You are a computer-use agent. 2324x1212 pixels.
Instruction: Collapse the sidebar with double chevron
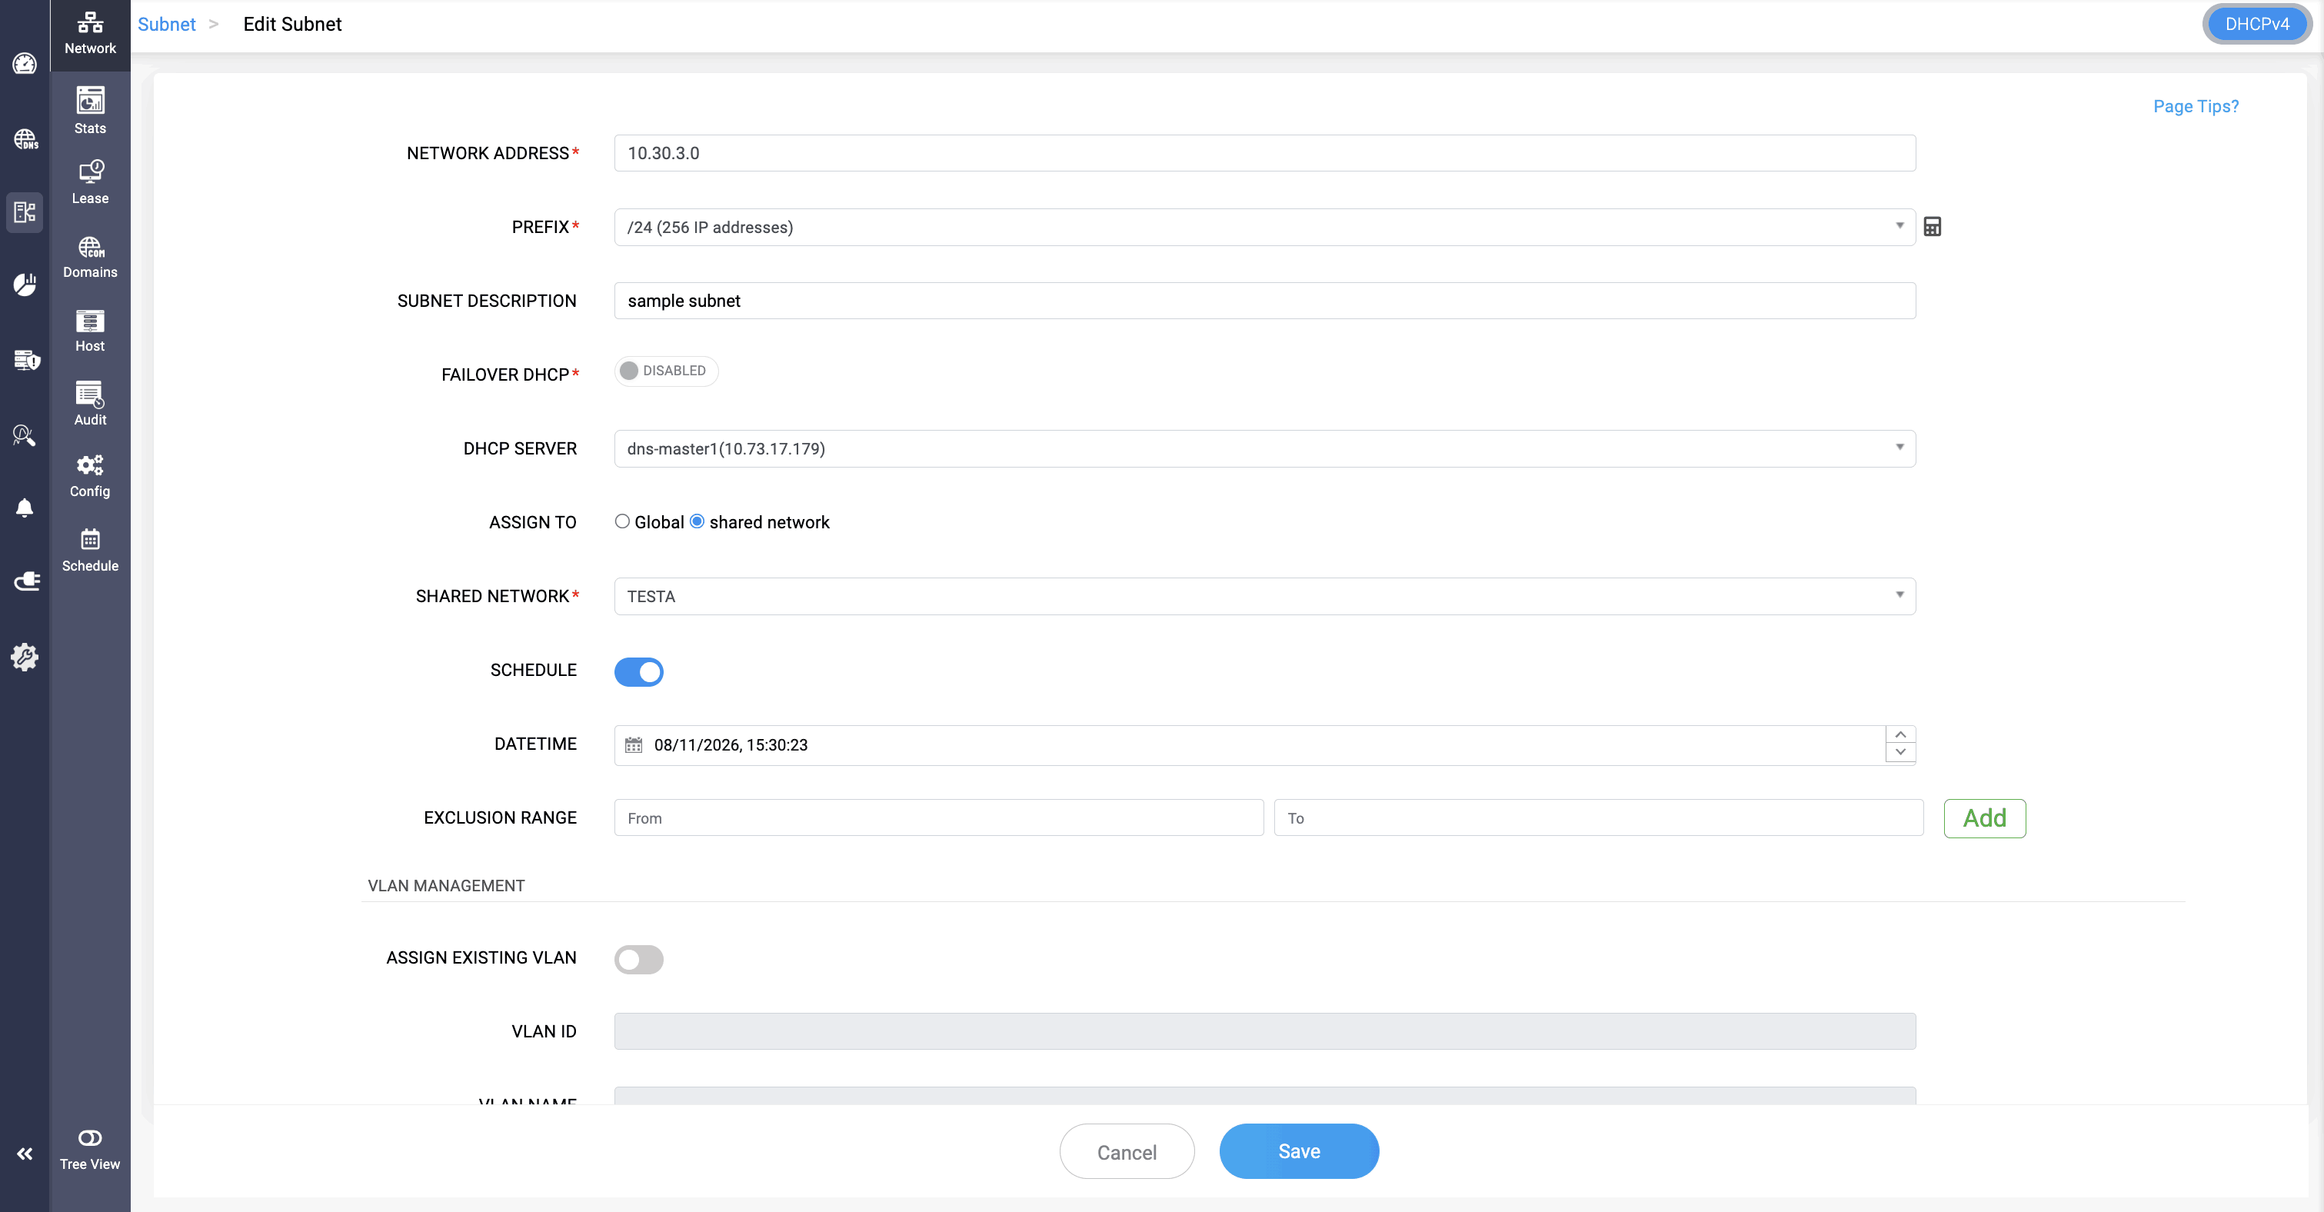pos(25,1154)
